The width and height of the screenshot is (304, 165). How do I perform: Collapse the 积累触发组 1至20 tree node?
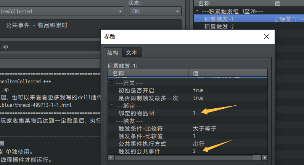[197, 11]
